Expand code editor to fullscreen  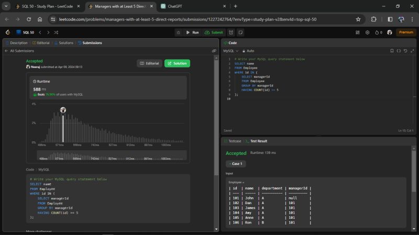412,51
